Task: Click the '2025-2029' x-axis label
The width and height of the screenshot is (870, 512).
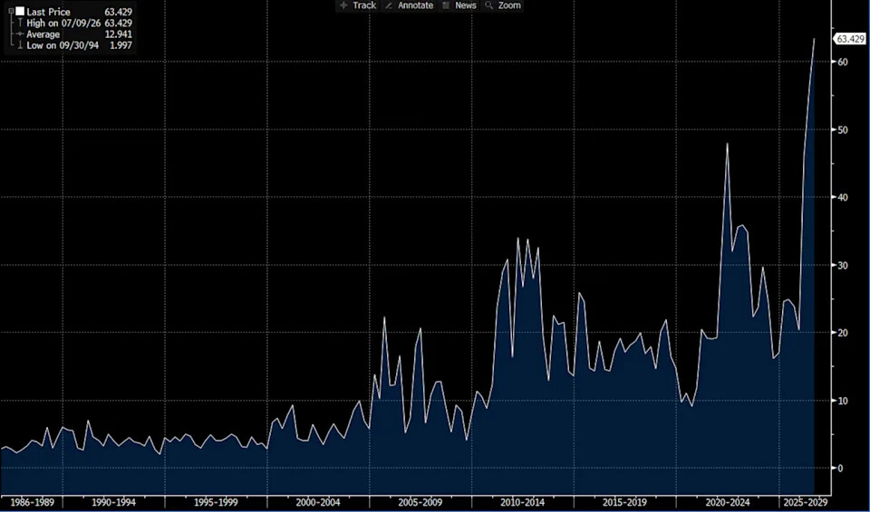Action: [x=805, y=503]
